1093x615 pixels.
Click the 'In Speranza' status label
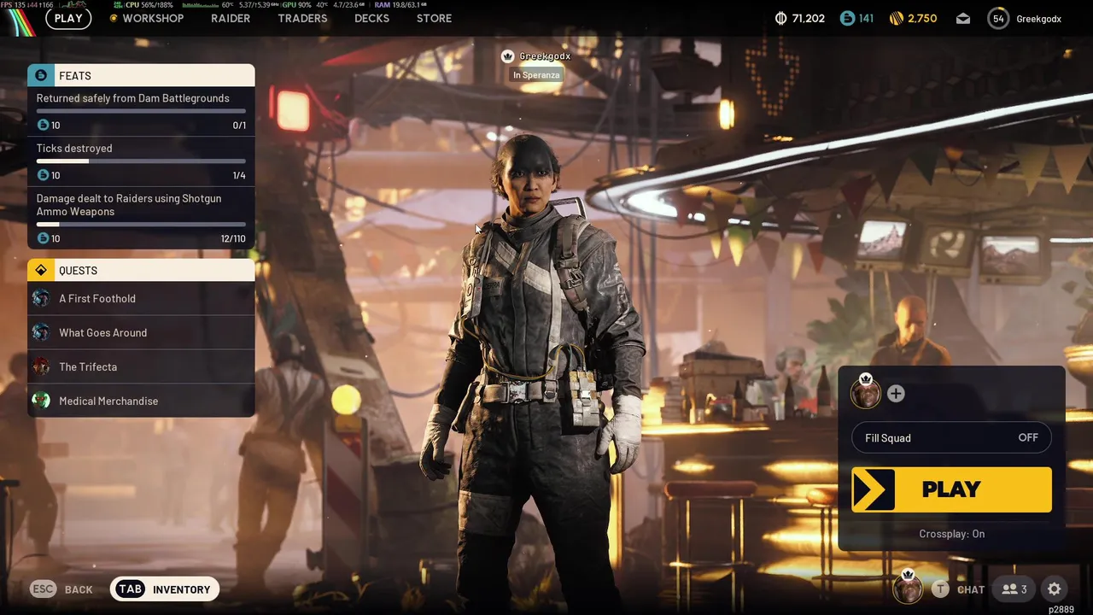[x=536, y=75]
